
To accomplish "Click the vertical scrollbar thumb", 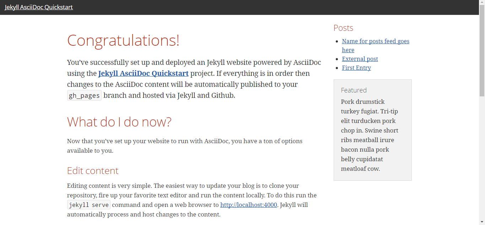I will [x=482, y=51].
